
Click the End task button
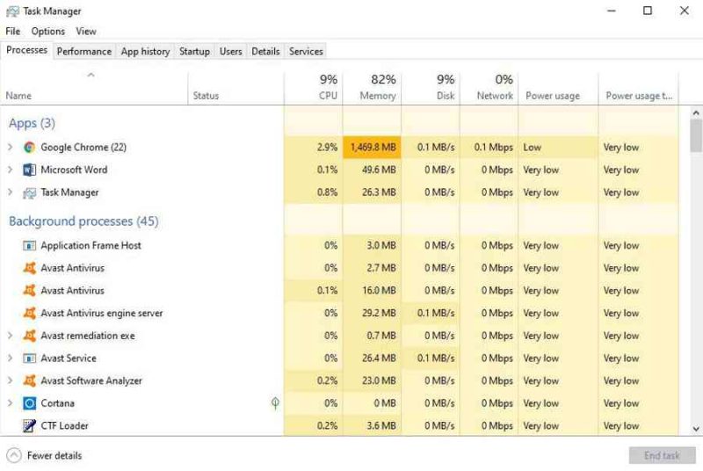[x=662, y=455]
